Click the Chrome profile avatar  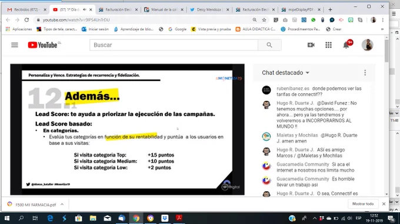click(373, 20)
